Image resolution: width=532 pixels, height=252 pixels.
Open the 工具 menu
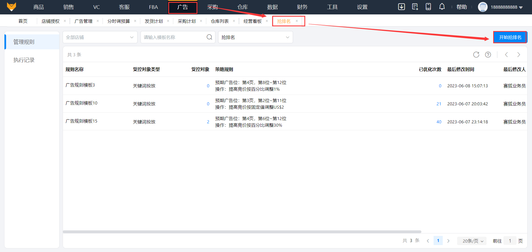(x=332, y=7)
